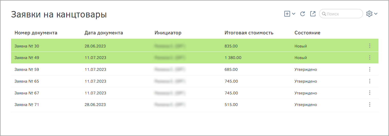Image resolution: width=389 pixels, height=136 pixels.
Task: Open row menu for Заявка № 49
Action: tap(370, 57)
